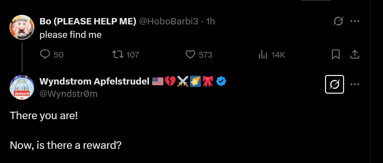The image size is (383, 163).
Task: Share Bo's post via share icon
Action: pos(355,54)
